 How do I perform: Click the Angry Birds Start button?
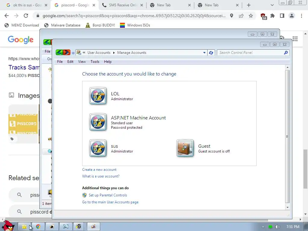click(8, 226)
